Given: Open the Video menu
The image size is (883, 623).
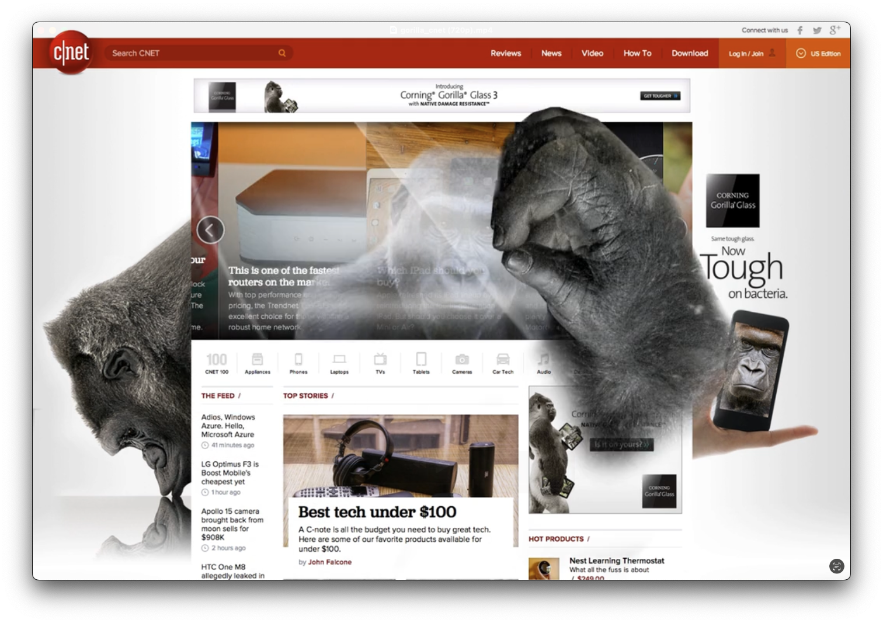Looking at the screenshot, I should [592, 53].
